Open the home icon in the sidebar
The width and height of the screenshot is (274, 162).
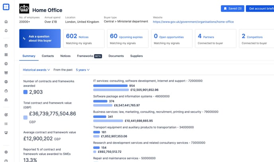6,21
